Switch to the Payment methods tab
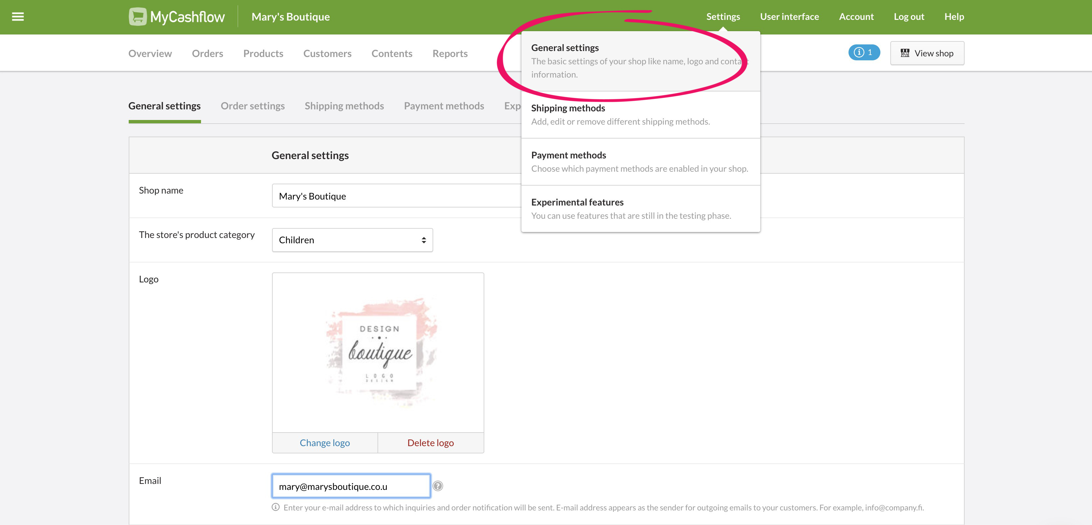 coord(444,106)
